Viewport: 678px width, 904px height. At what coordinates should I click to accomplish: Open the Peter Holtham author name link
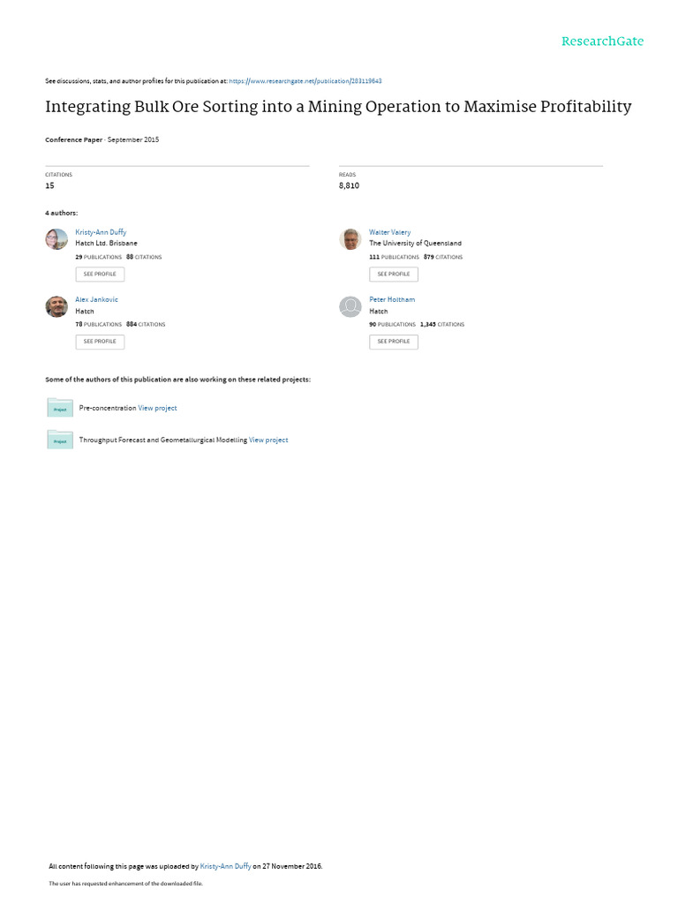pyautogui.click(x=392, y=299)
